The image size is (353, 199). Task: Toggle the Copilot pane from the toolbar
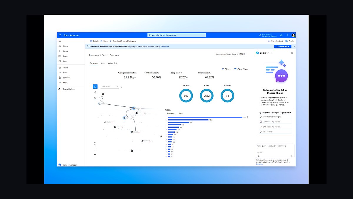coord(290,41)
